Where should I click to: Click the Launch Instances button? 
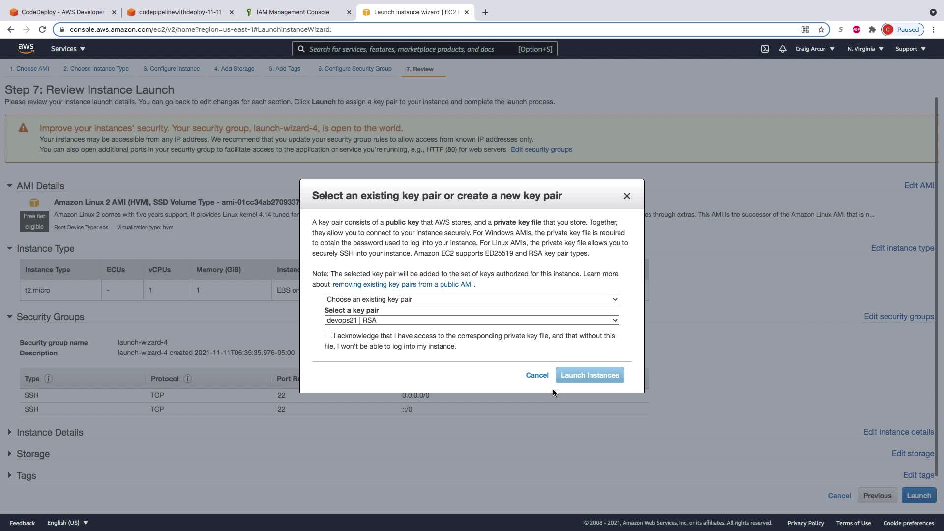tap(590, 375)
